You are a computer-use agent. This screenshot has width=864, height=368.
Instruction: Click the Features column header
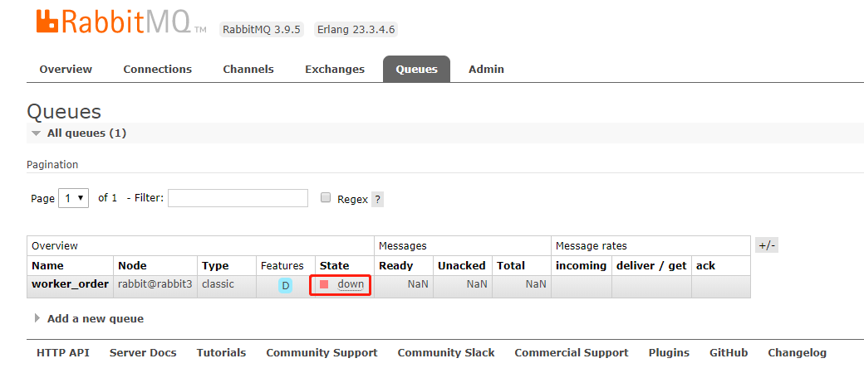tap(282, 266)
